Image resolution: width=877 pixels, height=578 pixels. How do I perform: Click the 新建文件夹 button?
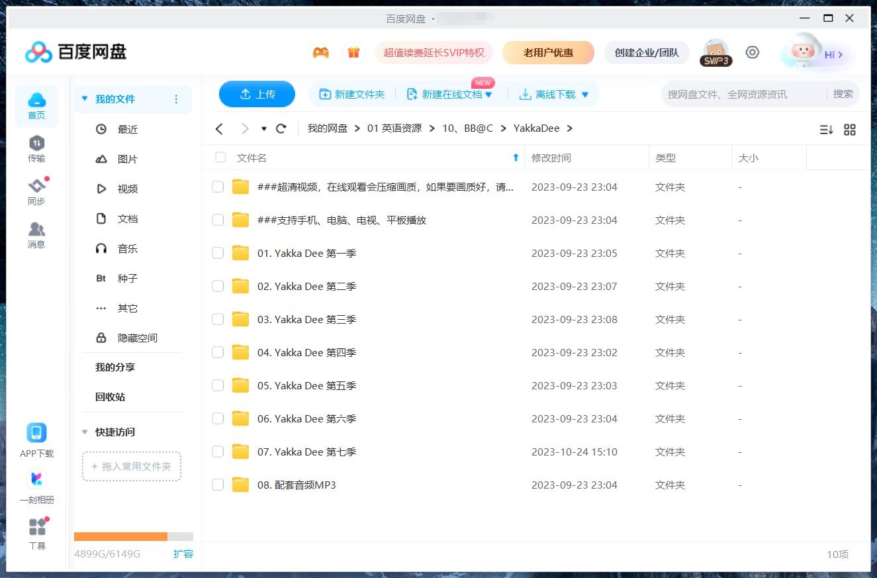point(352,95)
